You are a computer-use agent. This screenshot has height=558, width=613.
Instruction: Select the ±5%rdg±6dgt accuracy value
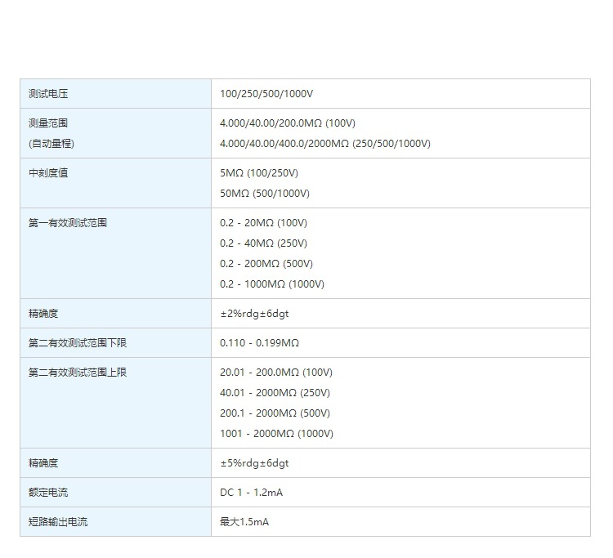pyautogui.click(x=254, y=463)
